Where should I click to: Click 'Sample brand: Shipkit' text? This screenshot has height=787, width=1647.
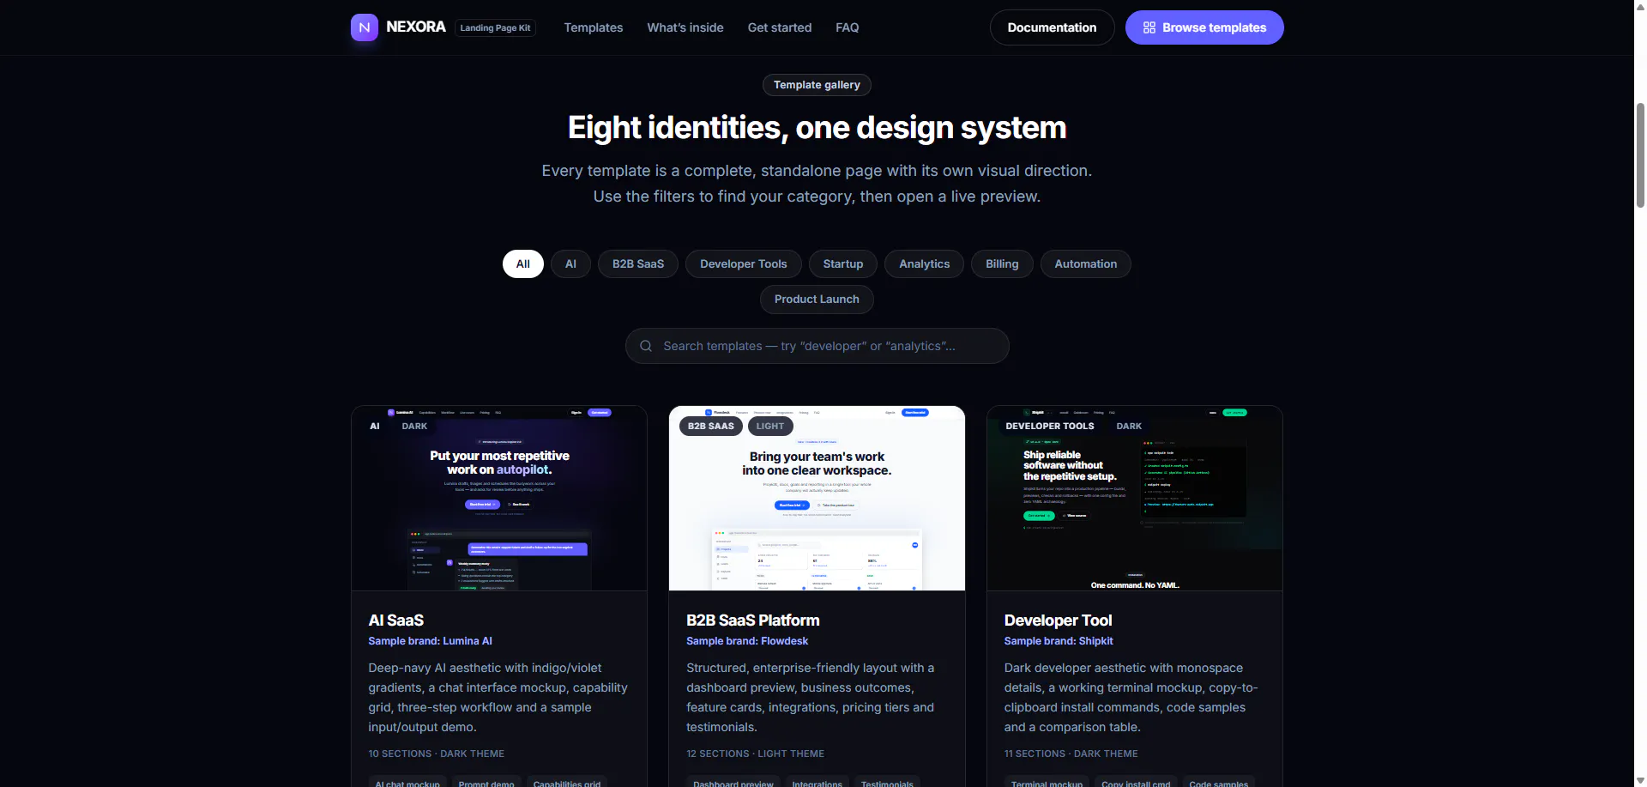(x=1059, y=641)
